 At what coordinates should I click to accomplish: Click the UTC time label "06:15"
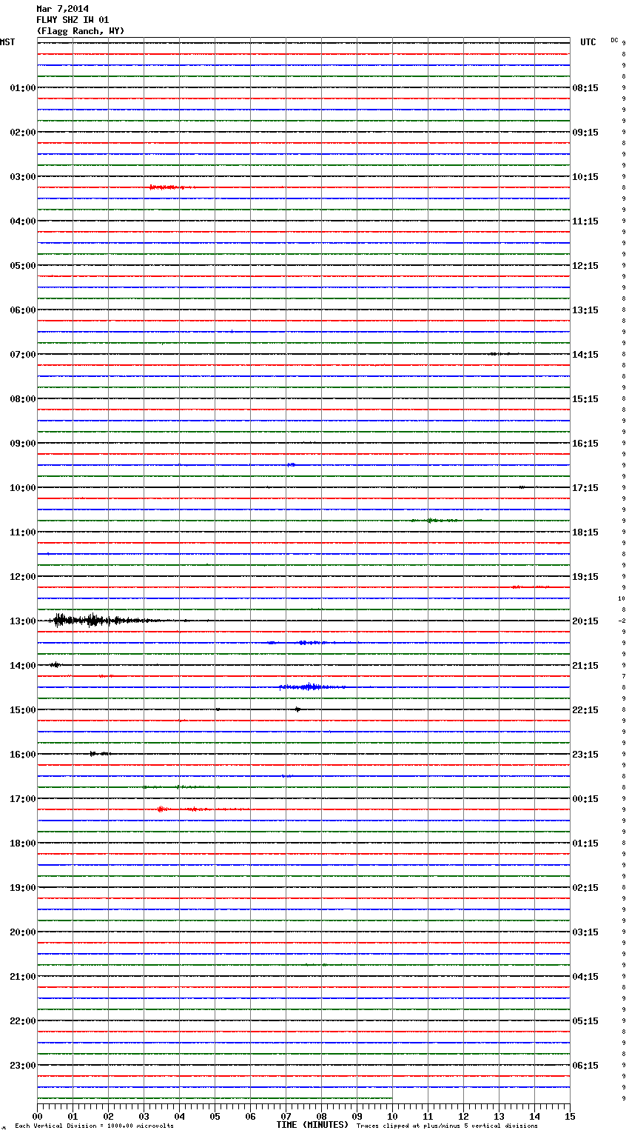pos(585,1066)
